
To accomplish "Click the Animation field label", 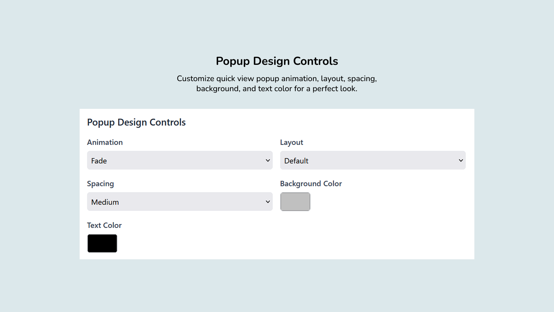I will point(105,142).
